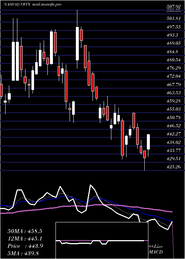Click the 467.79 price axis label
The image size is (185, 259).
click(x=174, y=85)
